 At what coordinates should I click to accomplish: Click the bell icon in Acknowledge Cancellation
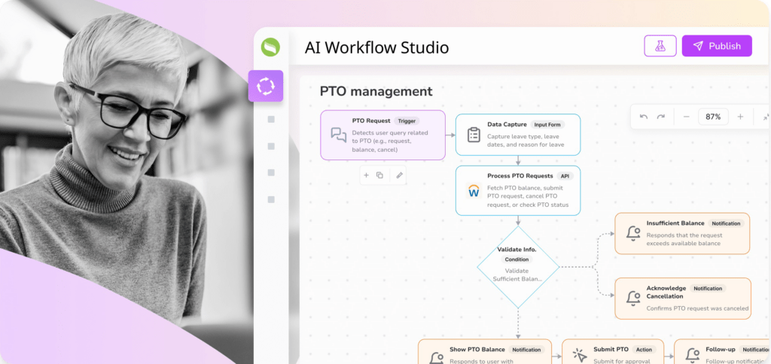(633, 298)
